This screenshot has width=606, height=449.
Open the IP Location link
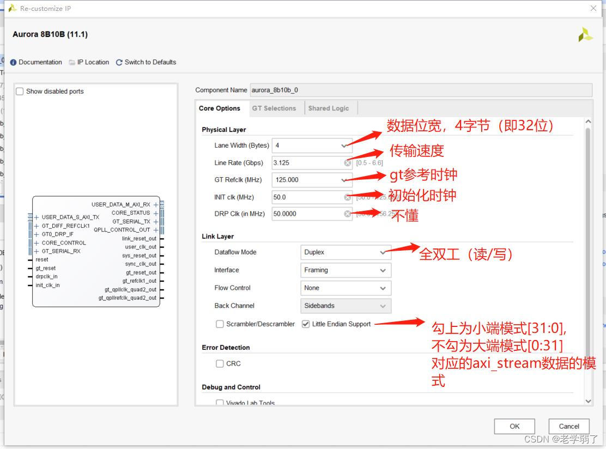click(x=93, y=62)
